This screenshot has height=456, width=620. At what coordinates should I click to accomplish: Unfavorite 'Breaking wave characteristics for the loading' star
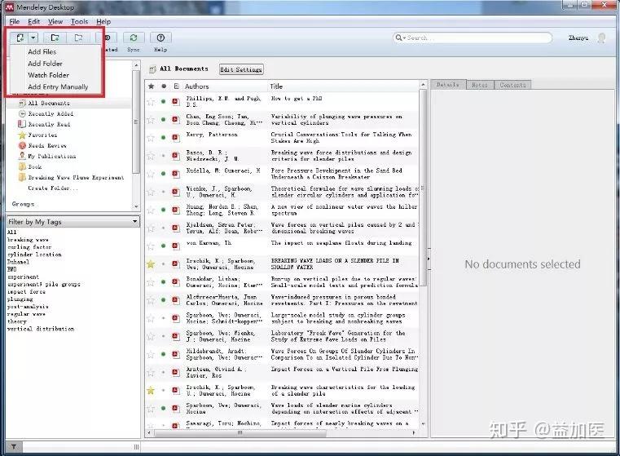click(151, 390)
